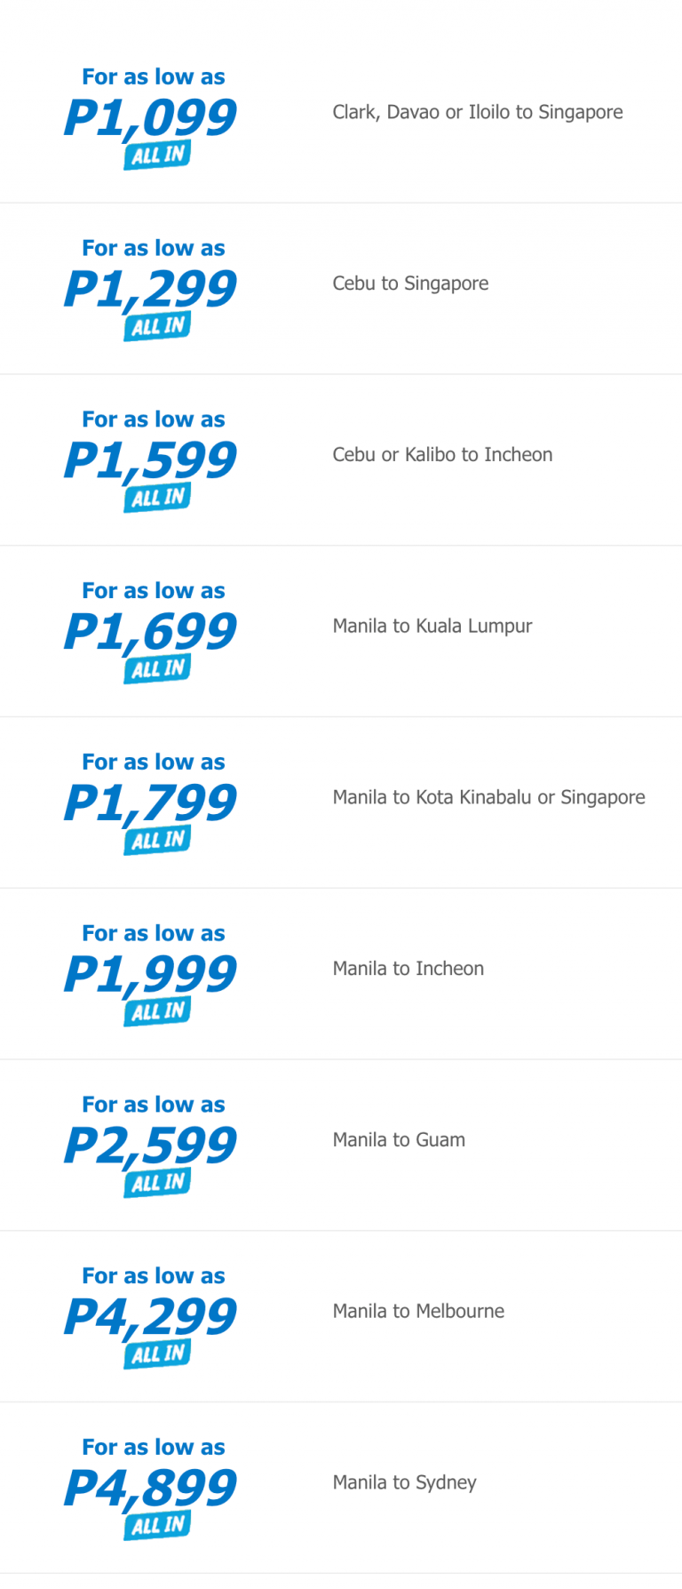Click the ALL IN badge under P2,599
This screenshot has height=1589, width=682.
pyautogui.click(x=158, y=1184)
